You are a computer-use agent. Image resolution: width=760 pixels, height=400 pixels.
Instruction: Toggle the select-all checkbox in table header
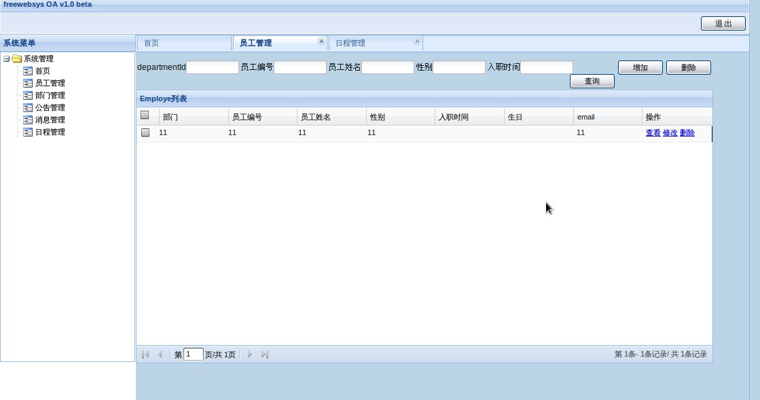pos(145,115)
